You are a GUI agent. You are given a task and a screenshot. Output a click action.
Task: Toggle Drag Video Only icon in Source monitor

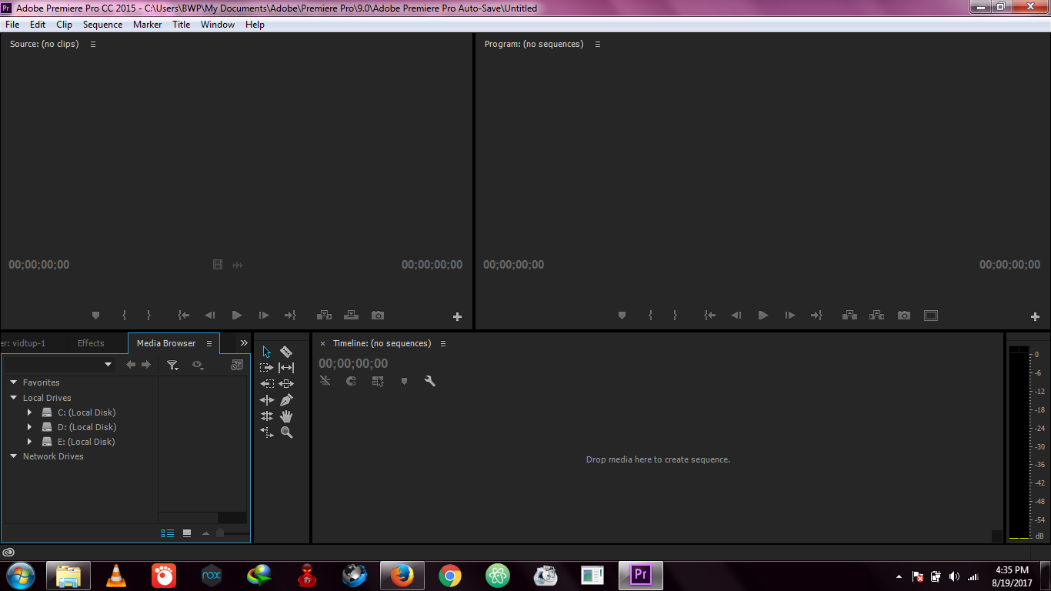[x=218, y=265]
